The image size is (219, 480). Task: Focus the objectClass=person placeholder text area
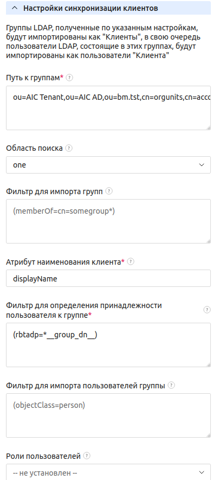point(108,415)
